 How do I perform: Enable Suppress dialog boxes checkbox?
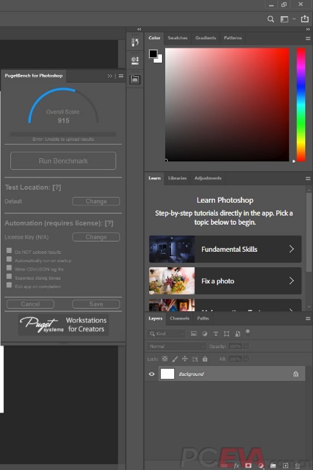point(9,276)
